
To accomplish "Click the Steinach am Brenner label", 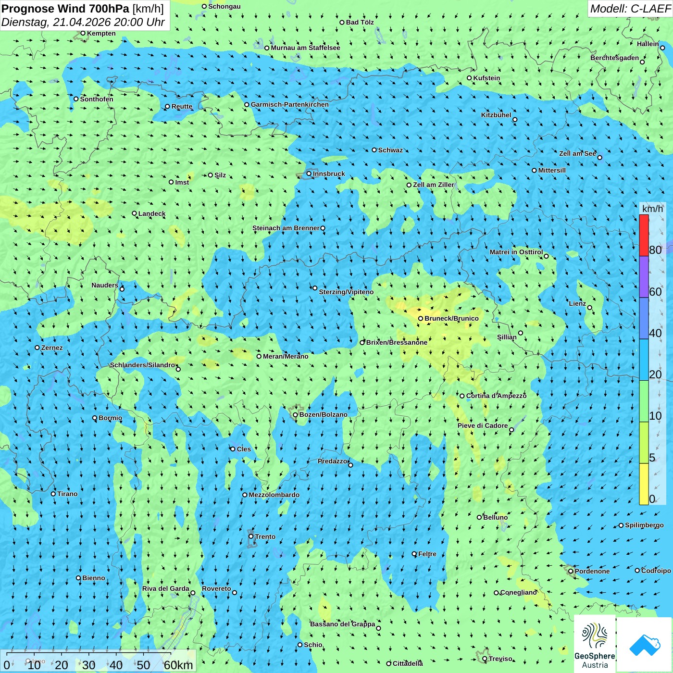I will [286, 228].
